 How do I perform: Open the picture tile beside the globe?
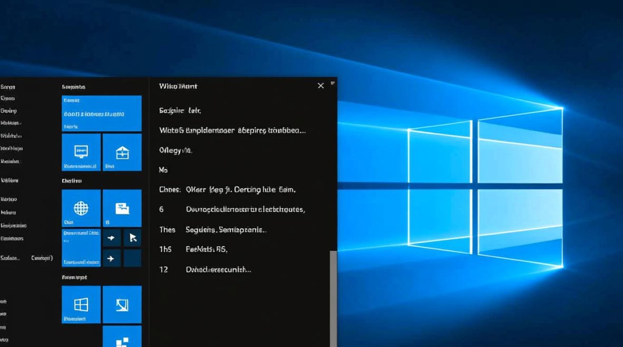click(x=122, y=208)
